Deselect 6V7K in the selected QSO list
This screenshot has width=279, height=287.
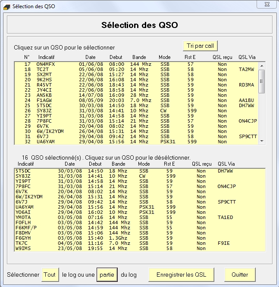pyautogui.click(x=140, y=191)
